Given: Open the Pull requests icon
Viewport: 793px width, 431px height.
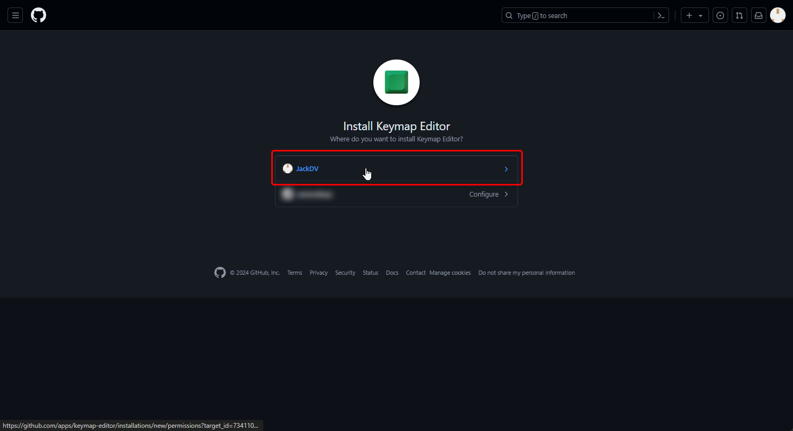Looking at the screenshot, I should coord(739,15).
